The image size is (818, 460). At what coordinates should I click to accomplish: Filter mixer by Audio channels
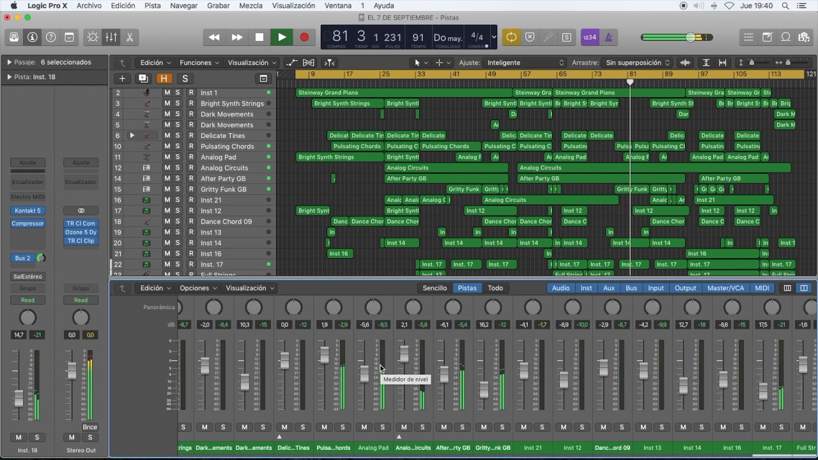coord(560,288)
